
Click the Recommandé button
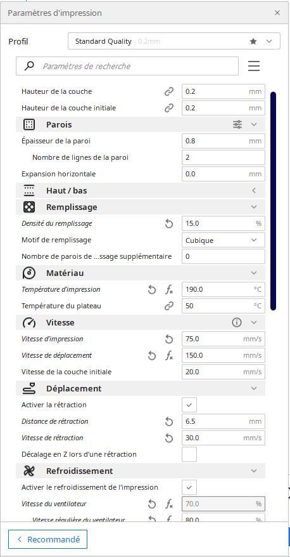(x=48, y=539)
